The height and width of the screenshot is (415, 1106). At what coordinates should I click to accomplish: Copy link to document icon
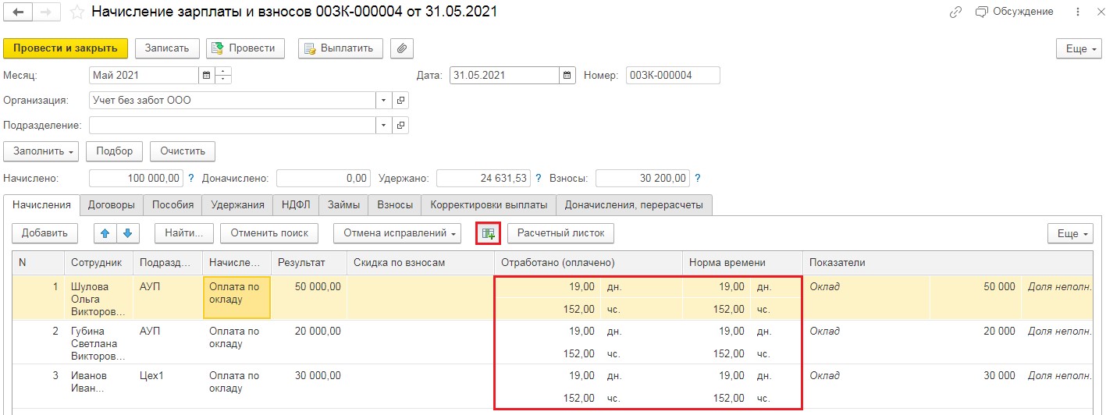point(955,12)
